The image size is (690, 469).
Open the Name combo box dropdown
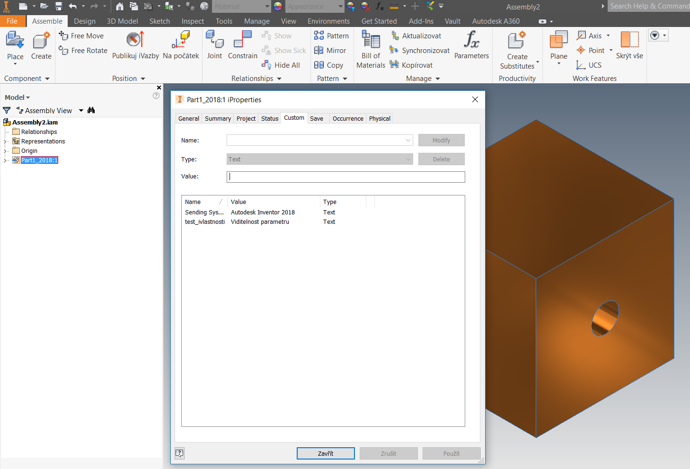click(x=408, y=140)
